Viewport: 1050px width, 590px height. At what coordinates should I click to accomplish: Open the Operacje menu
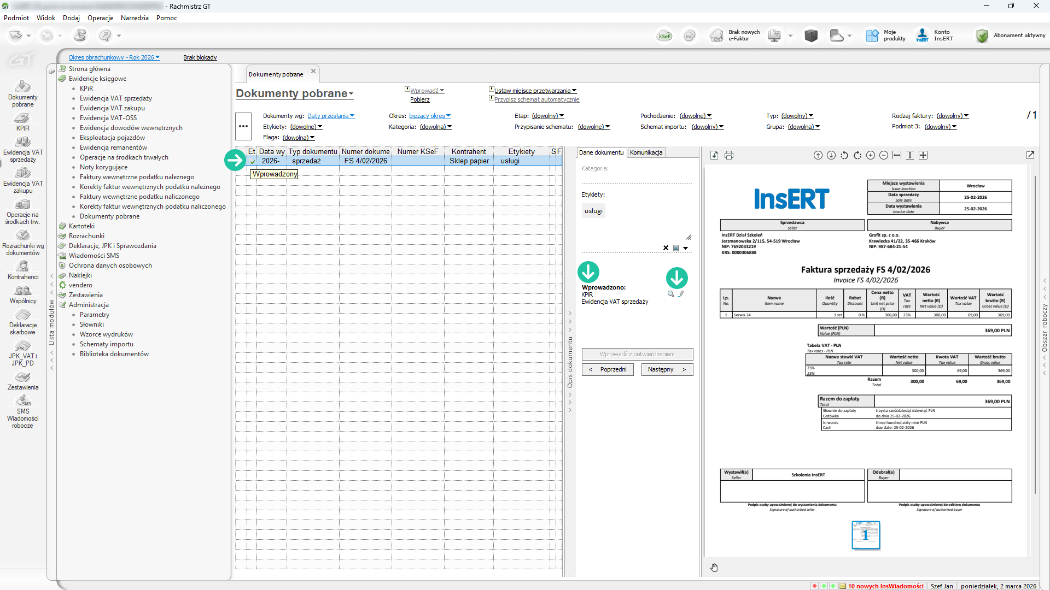pos(100,18)
